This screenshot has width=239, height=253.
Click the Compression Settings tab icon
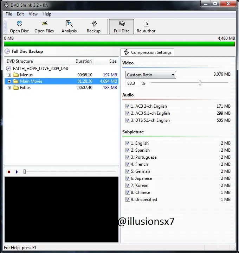click(x=126, y=52)
